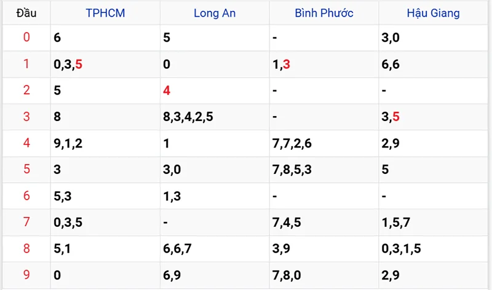Click Long An cell showing 8,3,4,2,5
Viewport: 492px width, 290px height.
pyautogui.click(x=215, y=117)
